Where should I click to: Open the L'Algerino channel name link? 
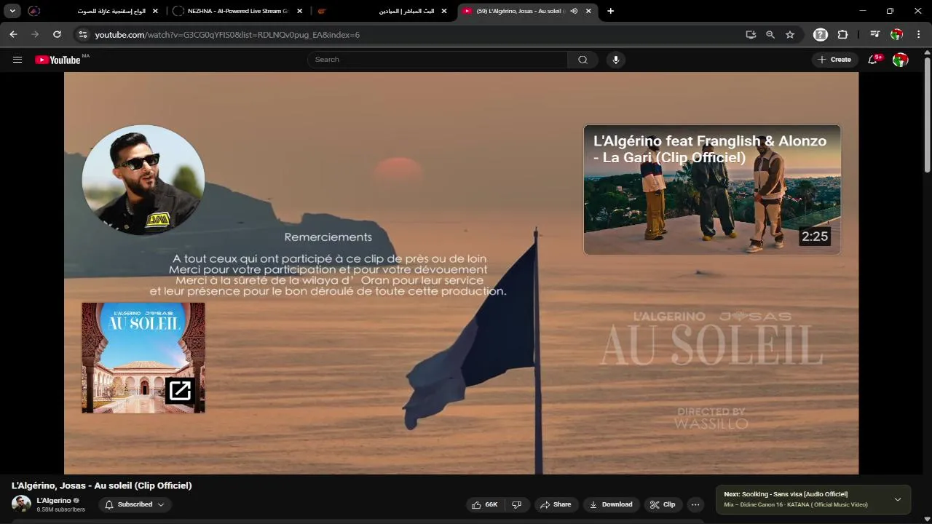[x=54, y=501]
